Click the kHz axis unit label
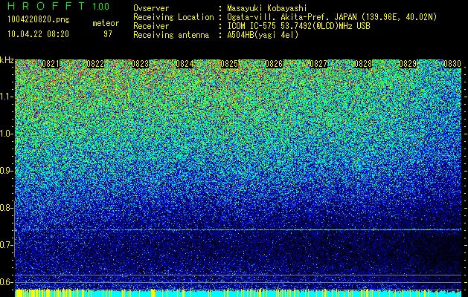 (7, 60)
